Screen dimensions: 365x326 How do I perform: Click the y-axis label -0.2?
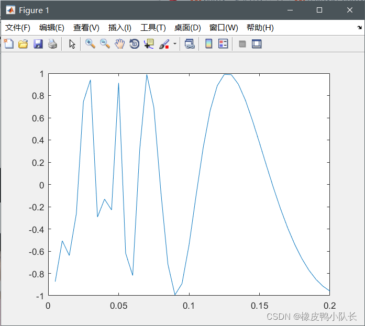click(37, 207)
